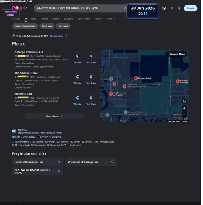203x205 pixels.
Task: Search for Peniel international inc
Action: pos(37,162)
